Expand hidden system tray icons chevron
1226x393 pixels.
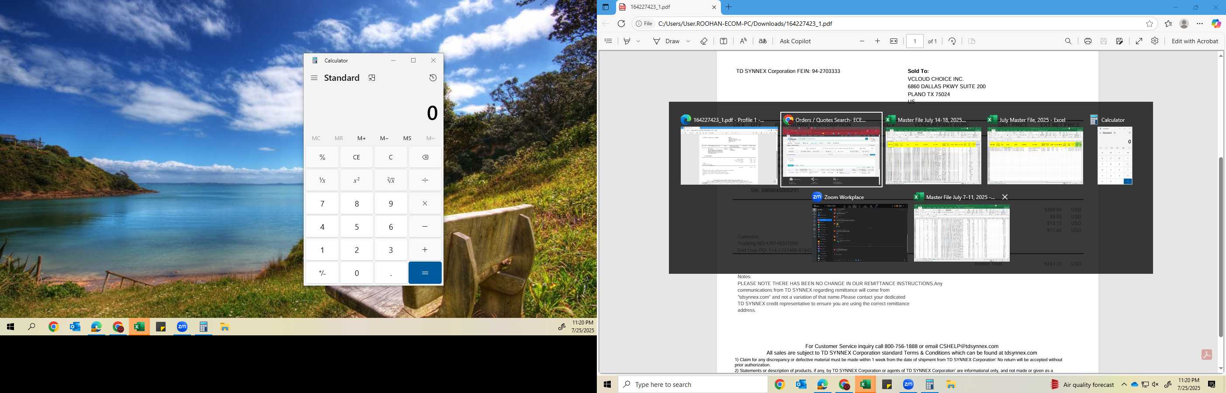coord(1124,384)
